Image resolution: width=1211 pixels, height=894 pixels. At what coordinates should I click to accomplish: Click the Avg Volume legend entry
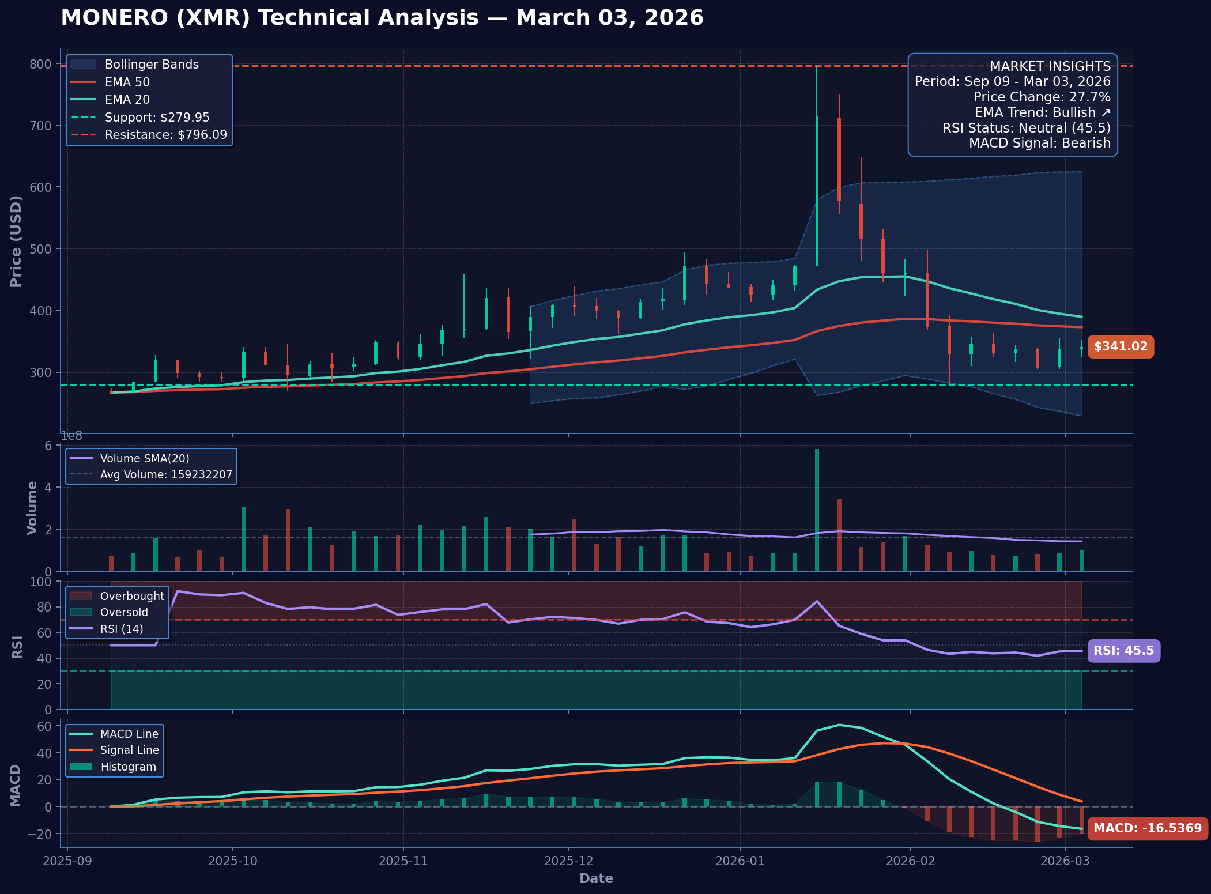pos(165,475)
